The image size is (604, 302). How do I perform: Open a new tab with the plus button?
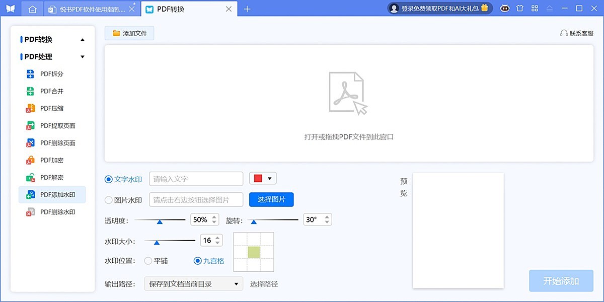pyautogui.click(x=247, y=9)
